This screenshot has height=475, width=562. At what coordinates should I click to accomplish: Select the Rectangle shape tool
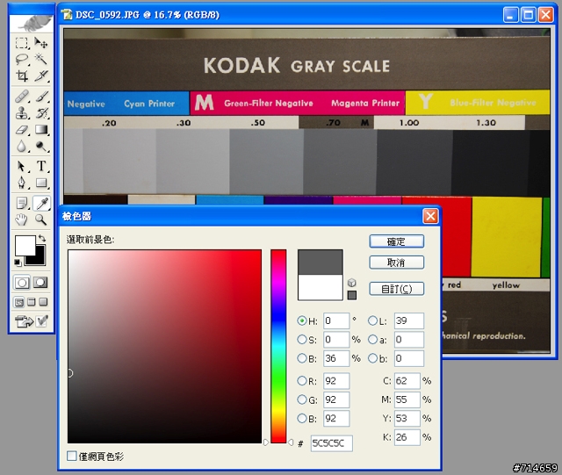41,183
